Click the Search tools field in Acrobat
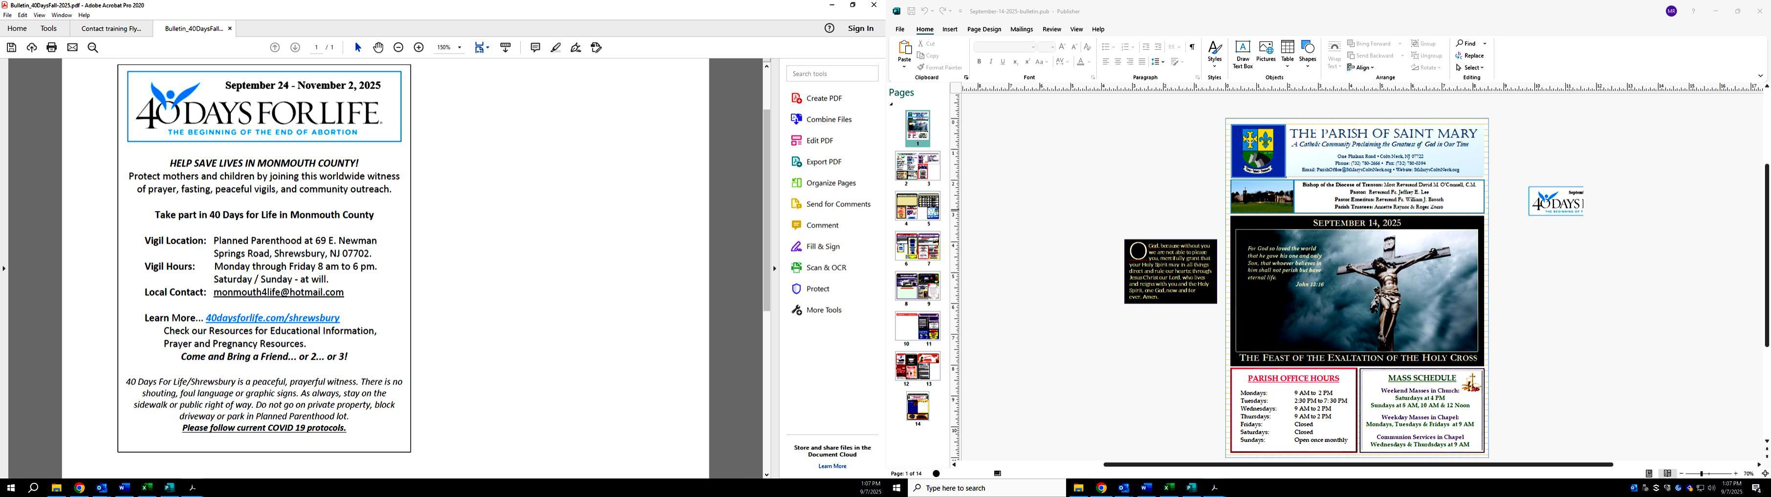Image resolution: width=1771 pixels, height=497 pixels. 832,73
